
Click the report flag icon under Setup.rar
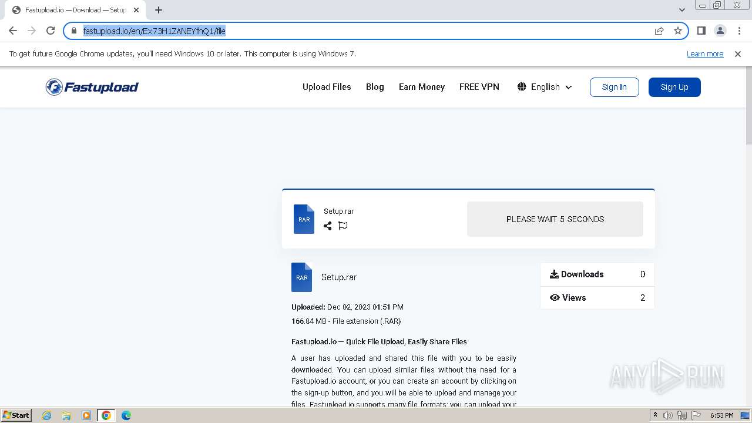pyautogui.click(x=343, y=226)
